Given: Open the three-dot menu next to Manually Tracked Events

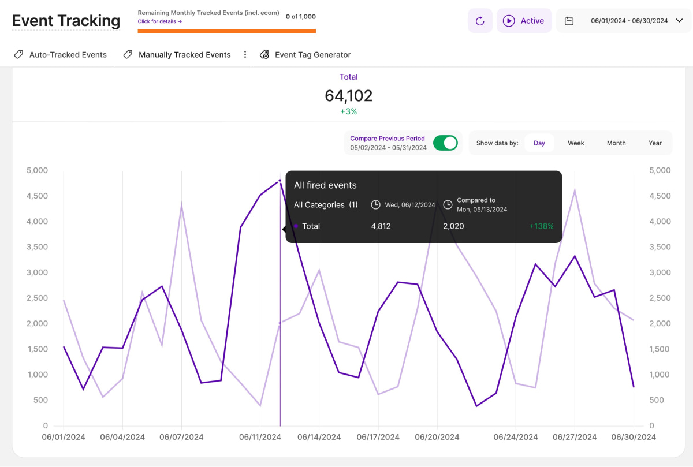Looking at the screenshot, I should click(245, 55).
